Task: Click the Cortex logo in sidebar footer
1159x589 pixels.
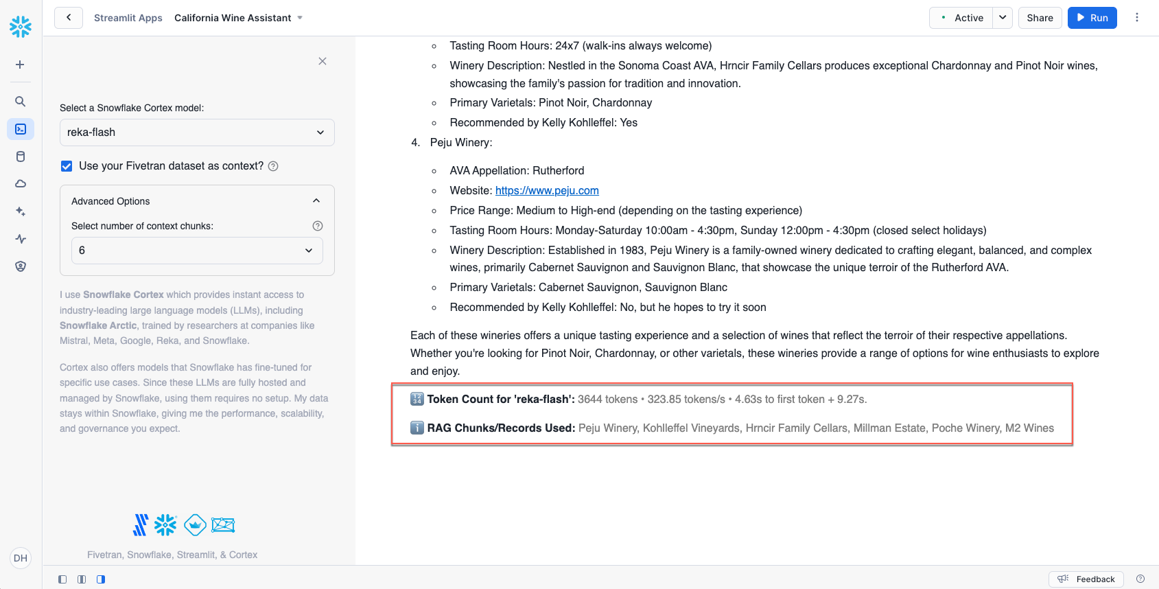Action: click(x=223, y=526)
